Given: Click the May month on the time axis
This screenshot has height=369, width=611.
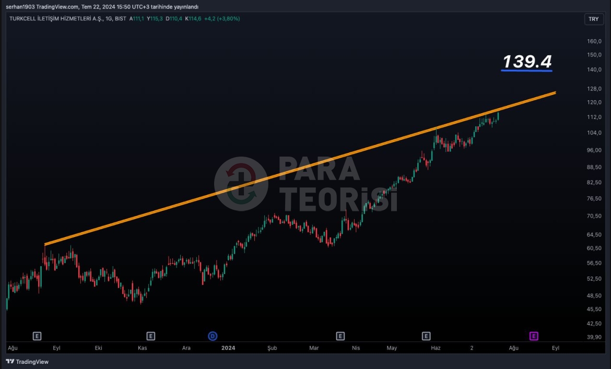Looking at the screenshot, I should [392, 348].
